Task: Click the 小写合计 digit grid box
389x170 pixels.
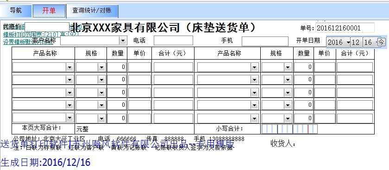Action: (x=289, y=129)
